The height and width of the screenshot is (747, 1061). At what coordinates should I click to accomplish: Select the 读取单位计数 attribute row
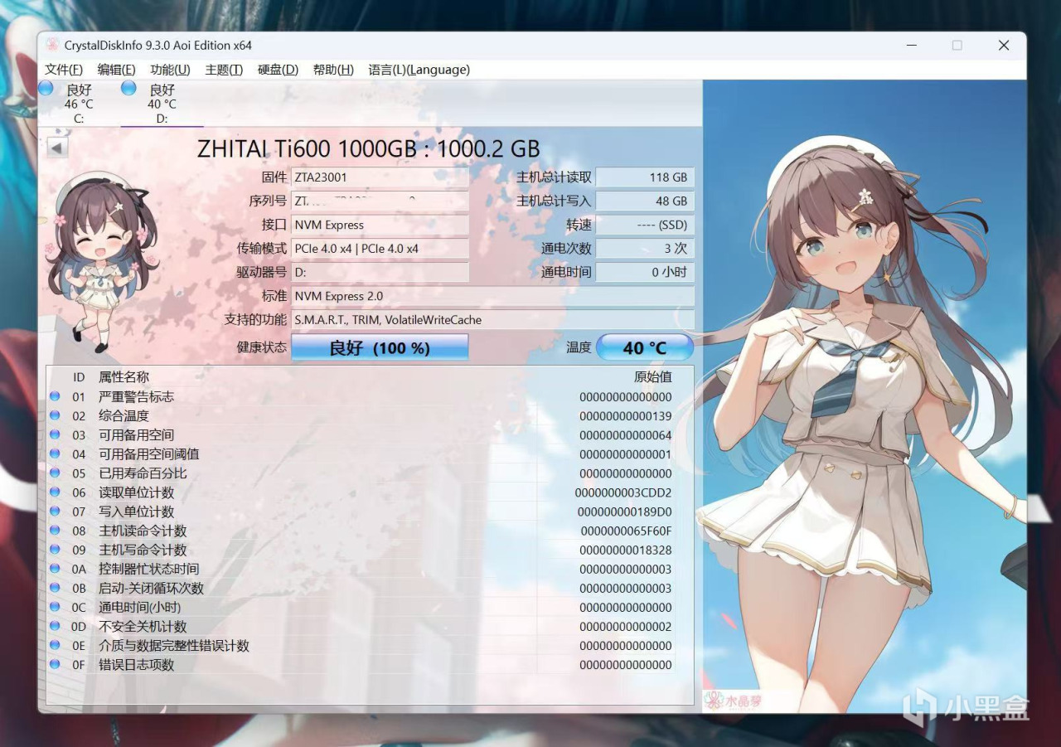click(x=361, y=492)
